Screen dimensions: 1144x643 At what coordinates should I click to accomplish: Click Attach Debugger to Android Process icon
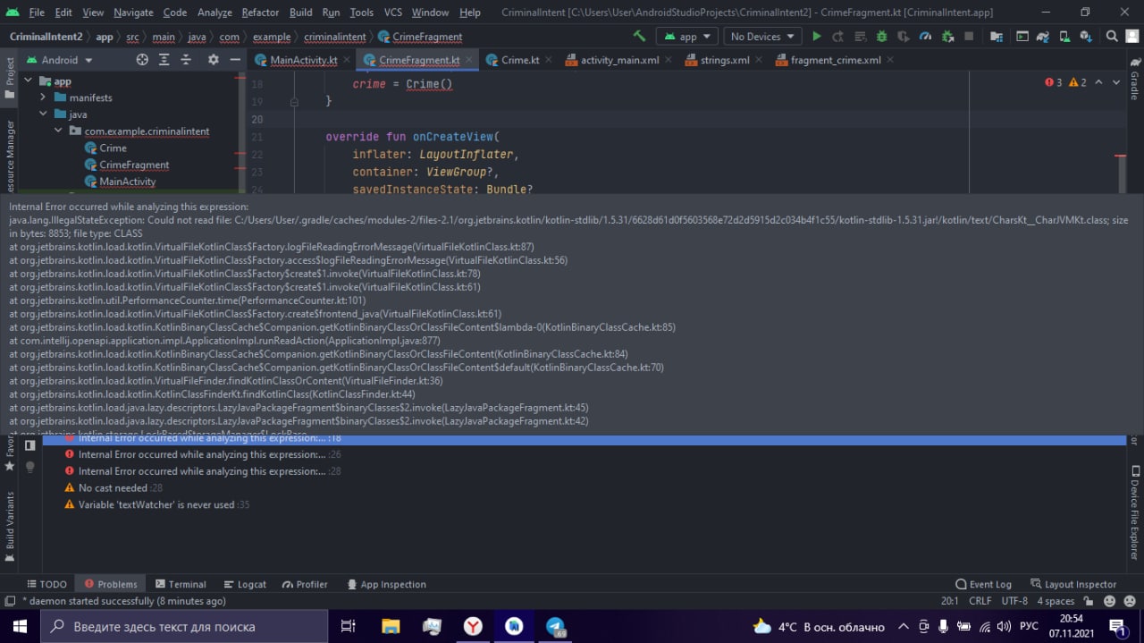pyautogui.click(x=947, y=37)
